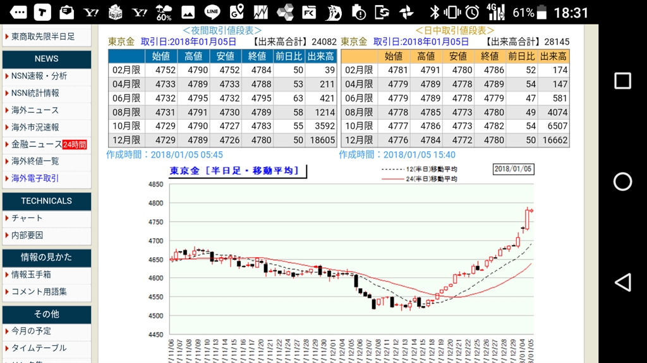The height and width of the screenshot is (363, 647).
Task: Open the コメント用語集 link
Action: point(39,292)
